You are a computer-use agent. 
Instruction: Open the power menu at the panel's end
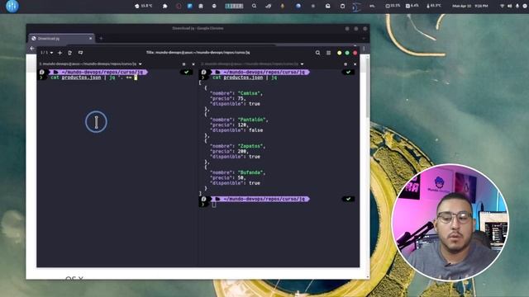tap(525, 6)
